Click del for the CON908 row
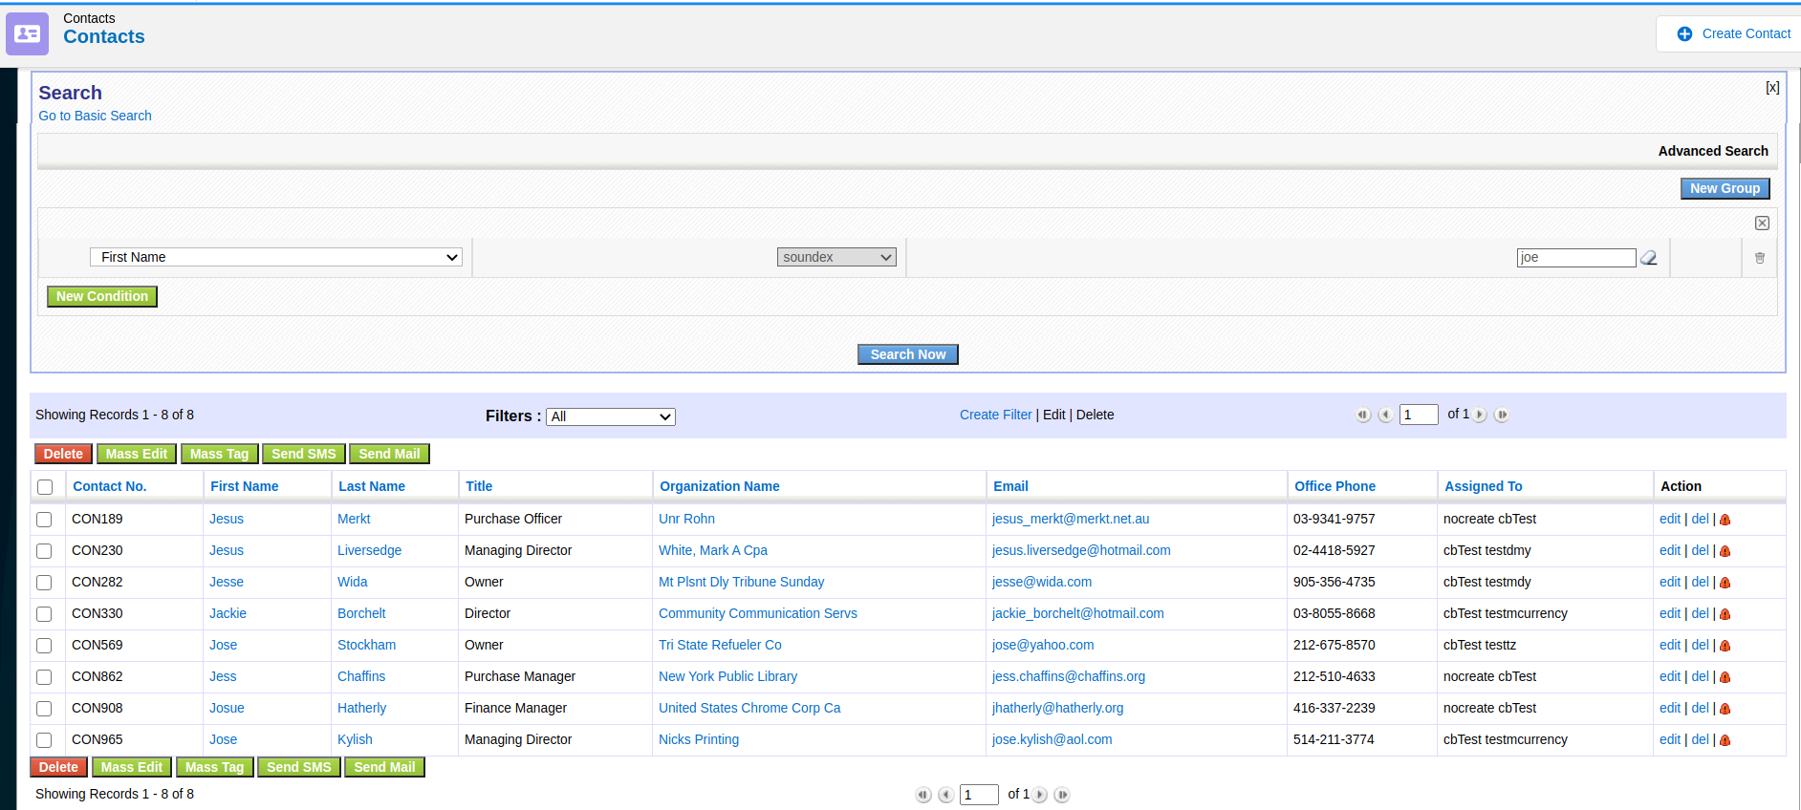The width and height of the screenshot is (1801, 810). pos(1700,708)
